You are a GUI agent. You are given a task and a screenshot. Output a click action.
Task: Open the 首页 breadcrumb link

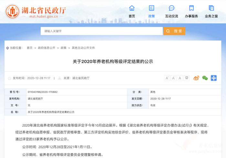(29, 48)
